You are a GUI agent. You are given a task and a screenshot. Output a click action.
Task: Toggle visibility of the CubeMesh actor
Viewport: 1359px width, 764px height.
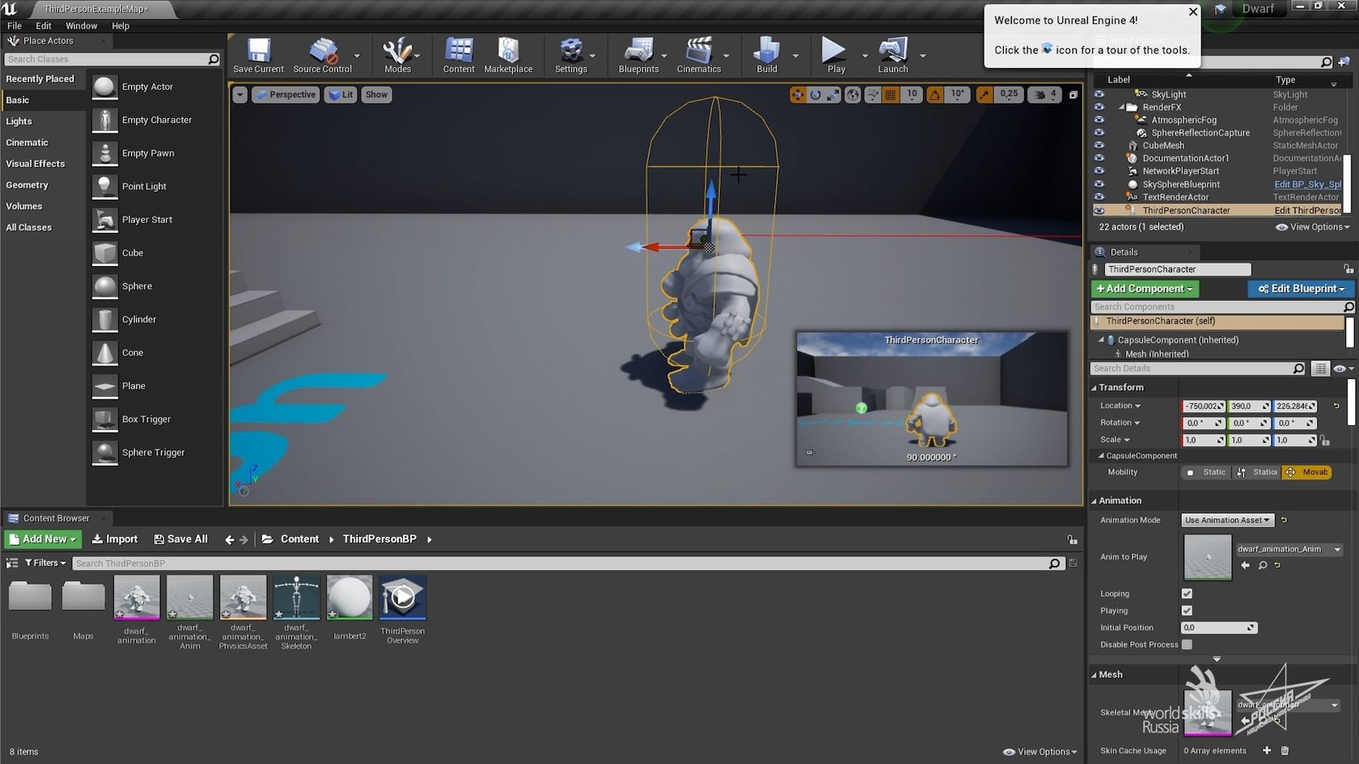coord(1099,146)
